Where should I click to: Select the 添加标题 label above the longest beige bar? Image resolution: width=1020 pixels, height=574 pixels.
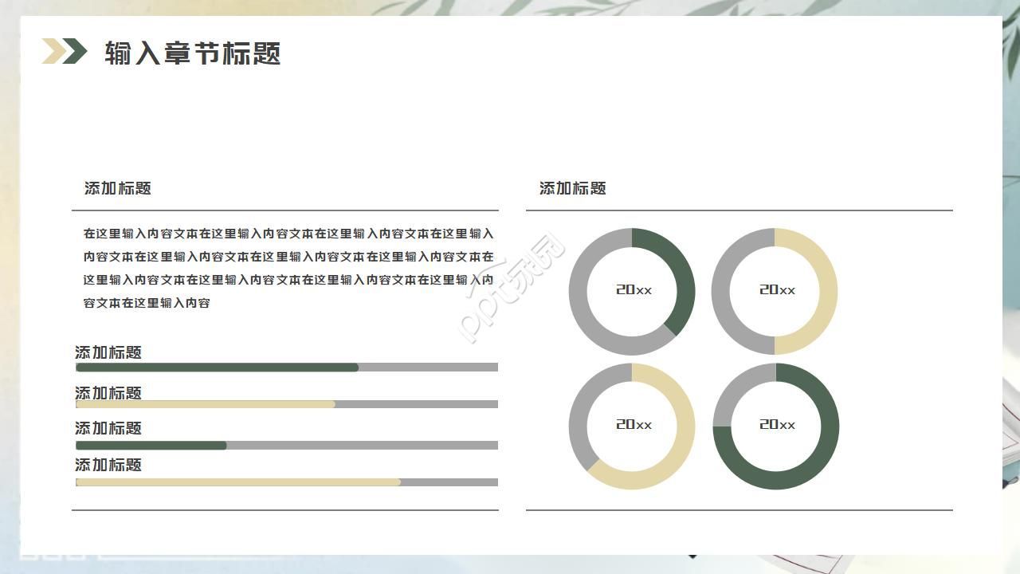pyautogui.click(x=108, y=465)
